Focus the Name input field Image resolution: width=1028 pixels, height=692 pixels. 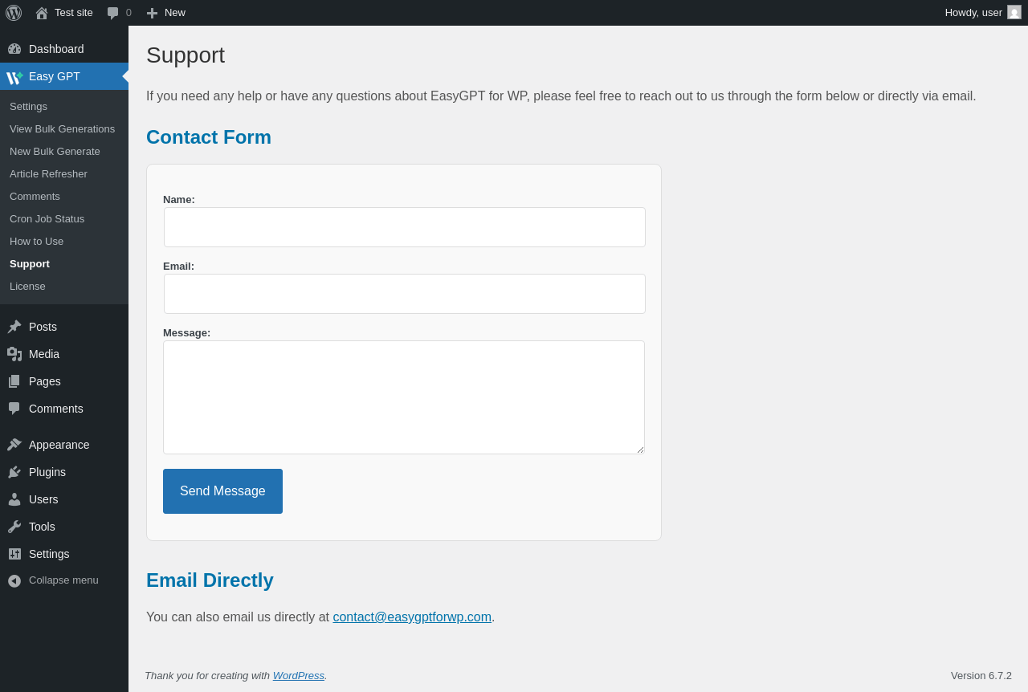(405, 227)
